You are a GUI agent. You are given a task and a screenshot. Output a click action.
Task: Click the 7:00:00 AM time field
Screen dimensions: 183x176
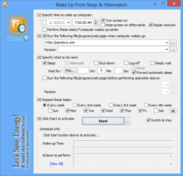pos(83,22)
